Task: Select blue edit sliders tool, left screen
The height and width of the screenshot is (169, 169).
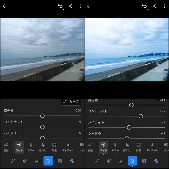Action: [x=48, y=161]
